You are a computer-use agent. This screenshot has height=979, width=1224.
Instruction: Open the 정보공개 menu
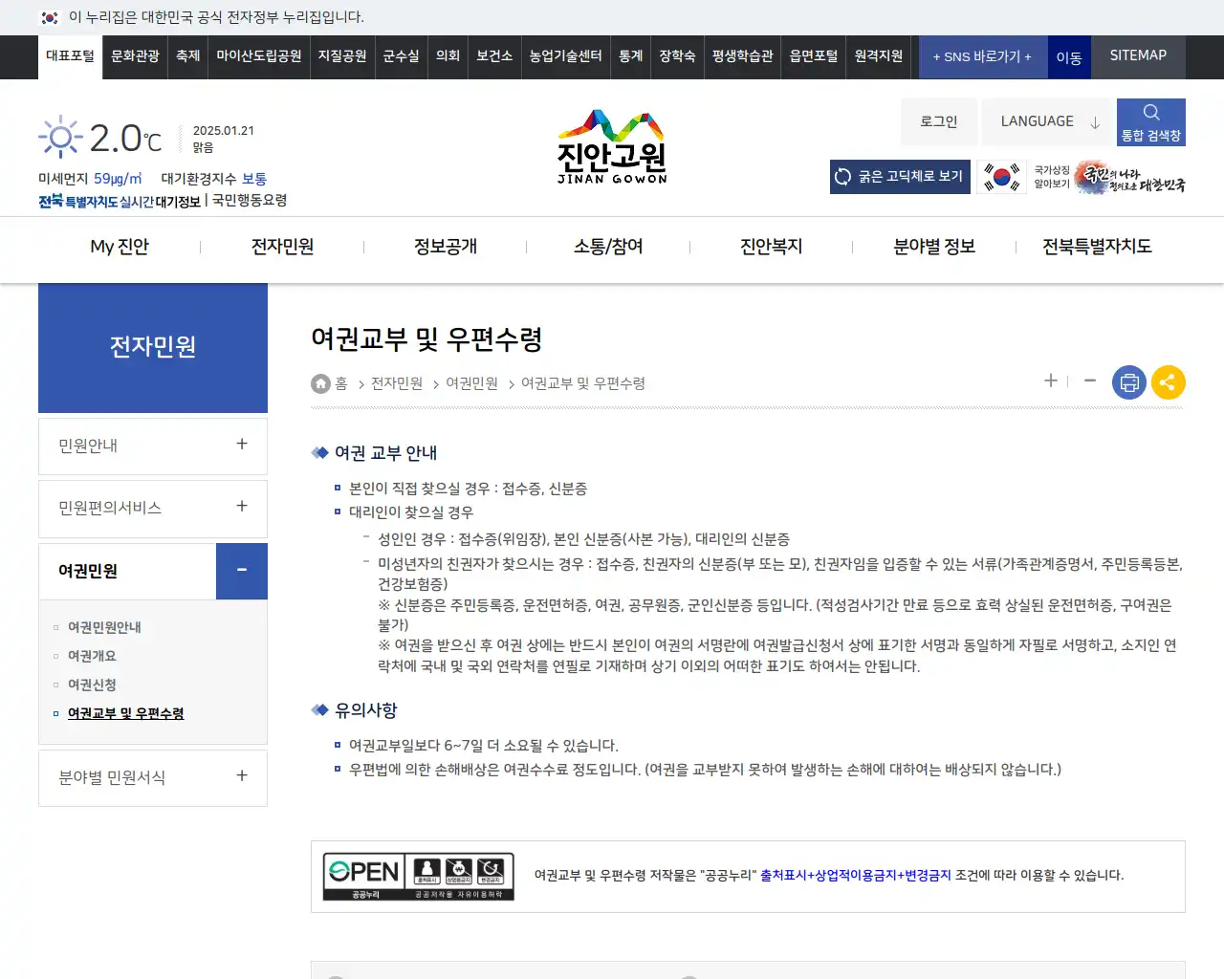click(444, 247)
